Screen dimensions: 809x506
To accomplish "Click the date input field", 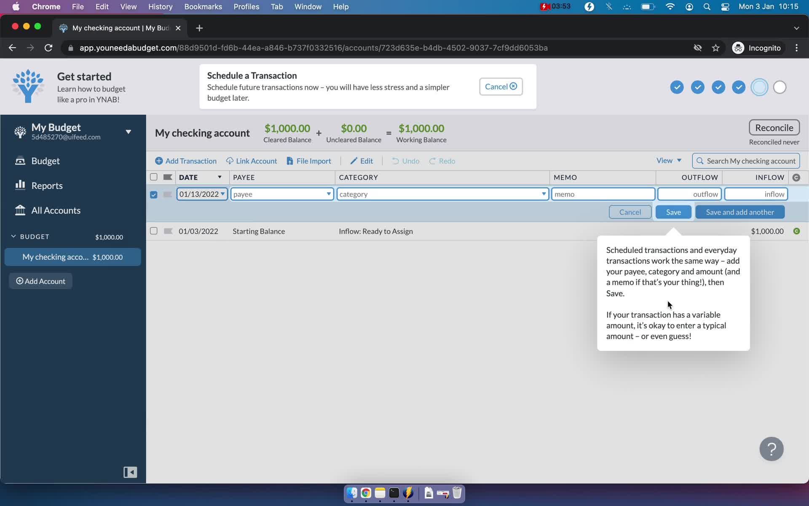I will coord(201,194).
